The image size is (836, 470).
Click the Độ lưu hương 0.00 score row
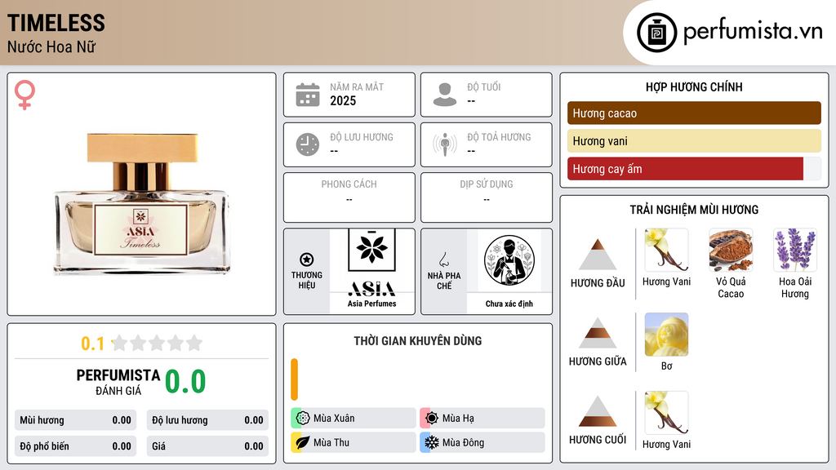(207, 420)
